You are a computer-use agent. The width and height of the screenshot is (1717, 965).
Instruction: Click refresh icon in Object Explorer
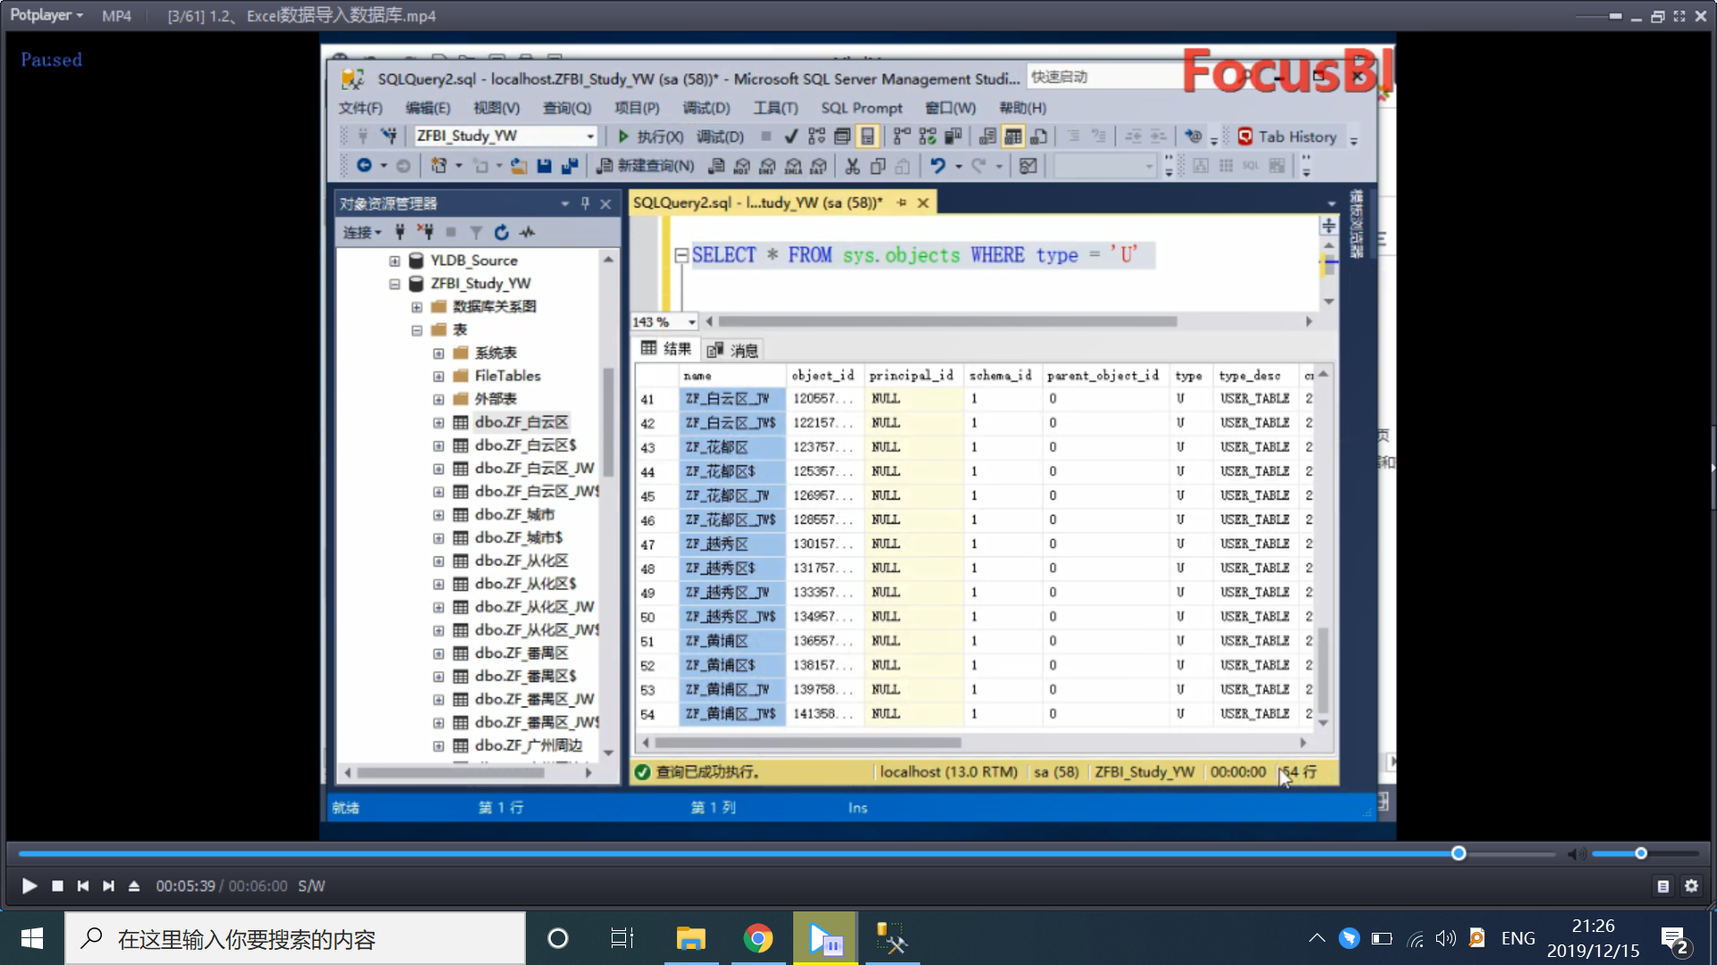[x=502, y=232]
